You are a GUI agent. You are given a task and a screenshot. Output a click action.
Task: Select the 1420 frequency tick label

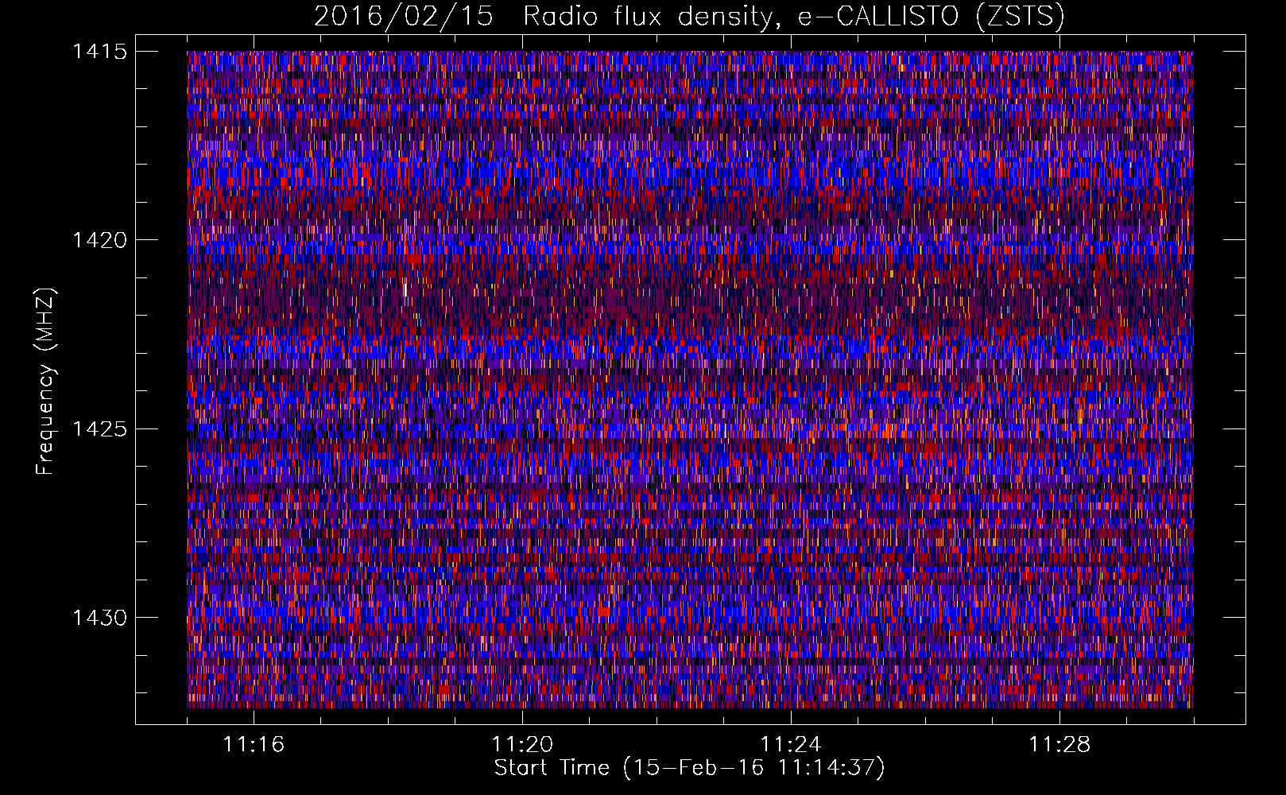[100, 240]
